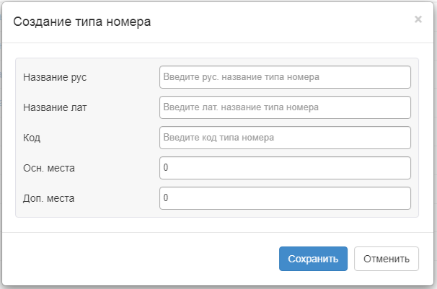Click the Осн. места label
This screenshot has height=289, width=437.
tap(49, 168)
